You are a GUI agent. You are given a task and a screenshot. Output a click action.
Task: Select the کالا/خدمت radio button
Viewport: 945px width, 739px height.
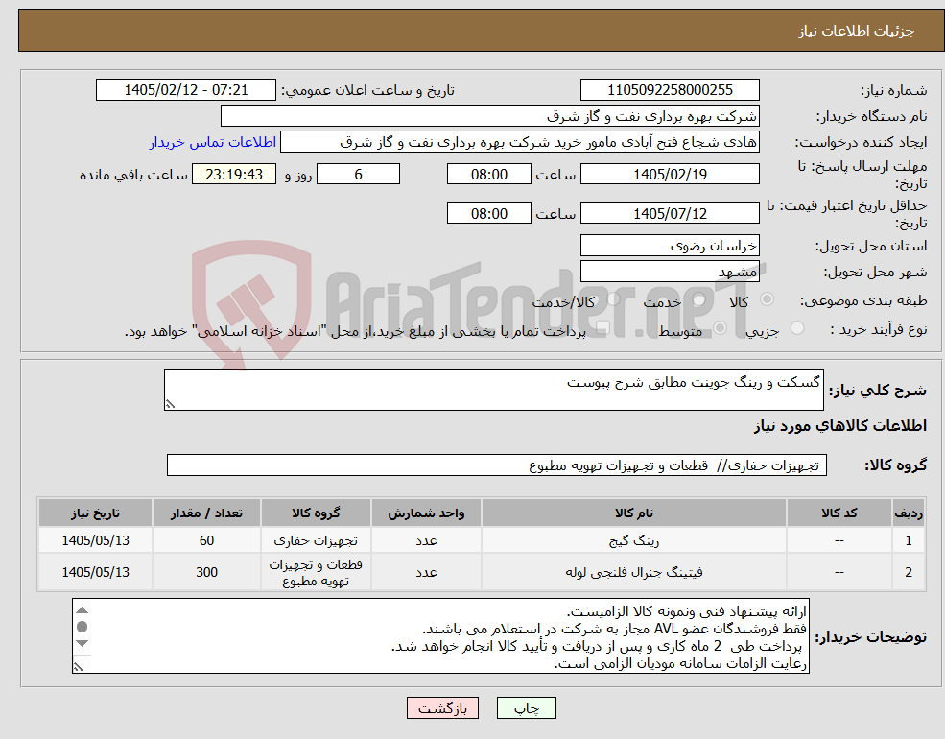(613, 299)
